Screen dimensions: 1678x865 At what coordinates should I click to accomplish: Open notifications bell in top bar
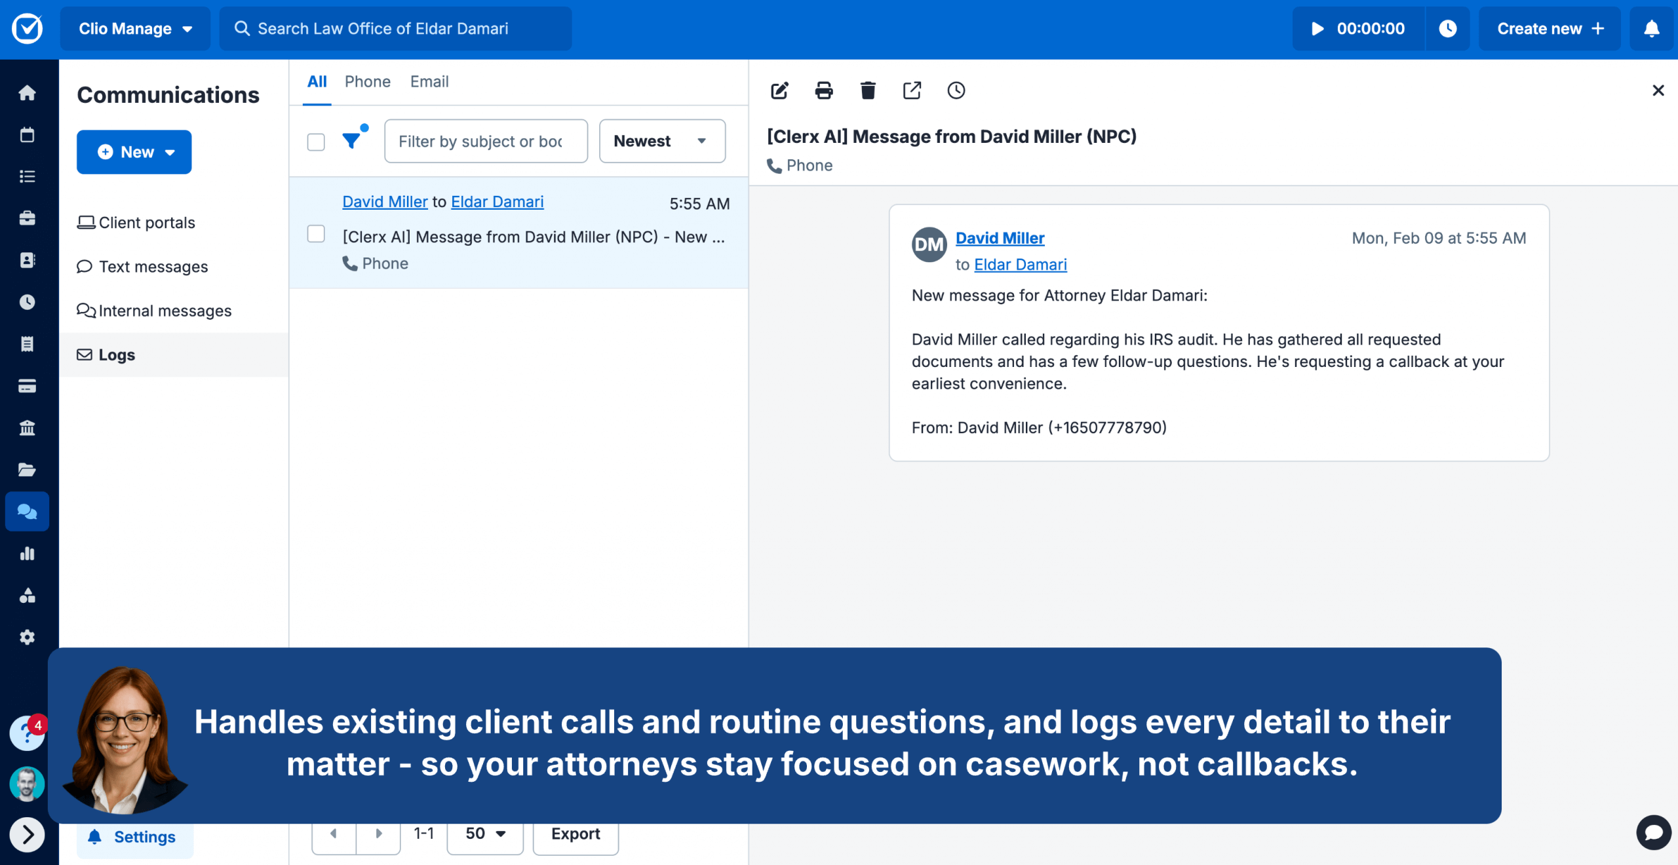[1651, 29]
